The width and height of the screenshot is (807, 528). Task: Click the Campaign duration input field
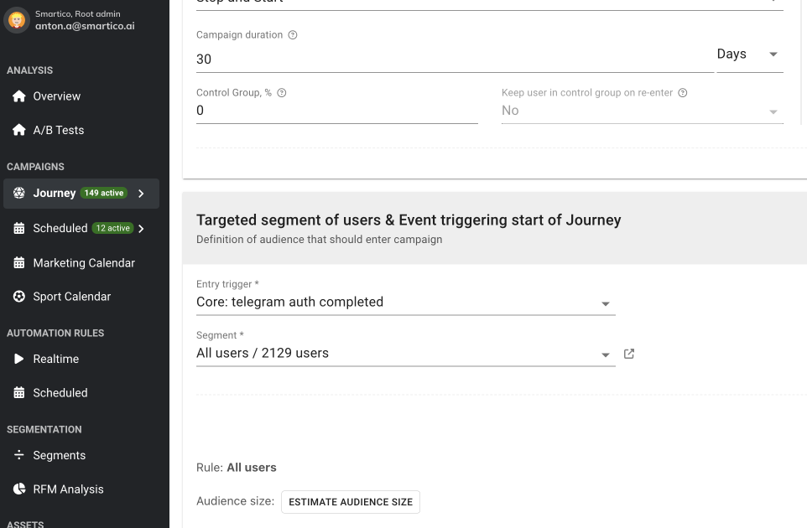[x=453, y=60]
